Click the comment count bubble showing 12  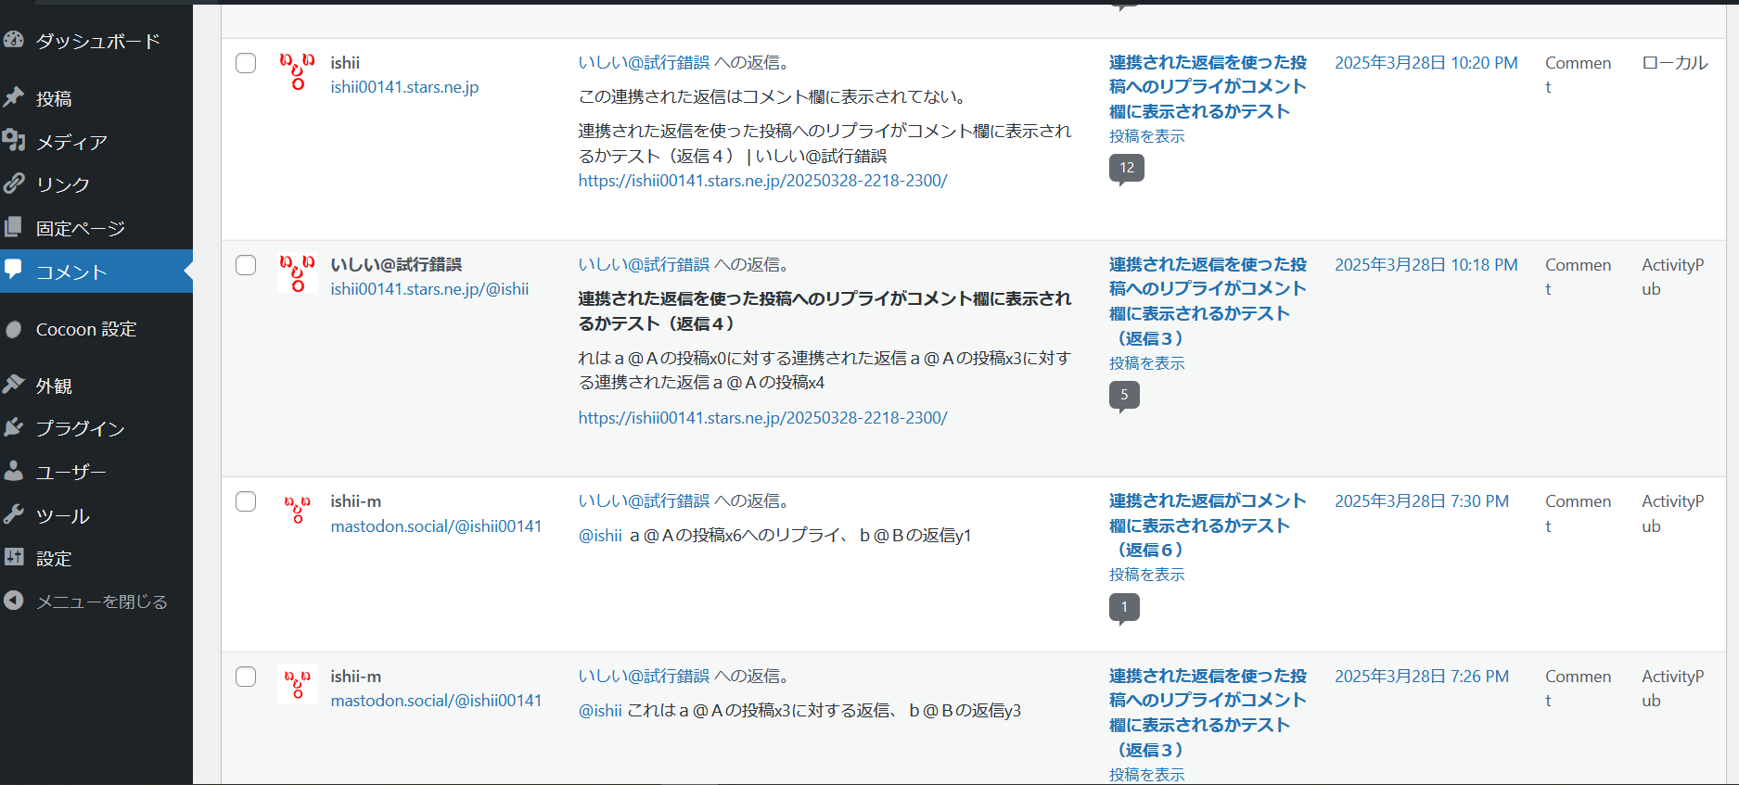coord(1126,168)
